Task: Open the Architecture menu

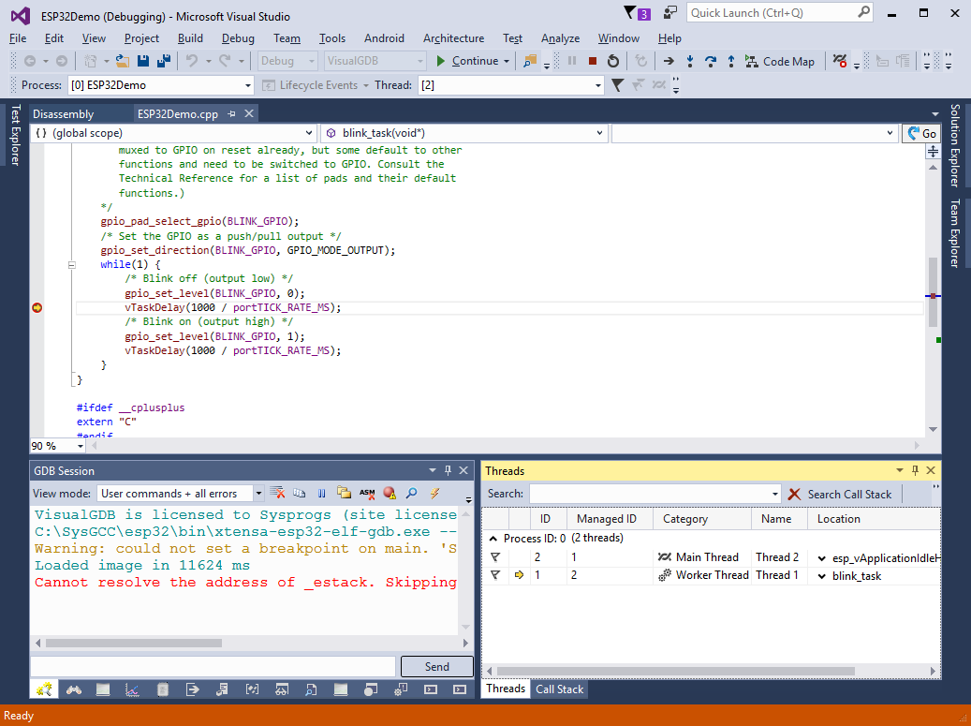Action: click(453, 38)
